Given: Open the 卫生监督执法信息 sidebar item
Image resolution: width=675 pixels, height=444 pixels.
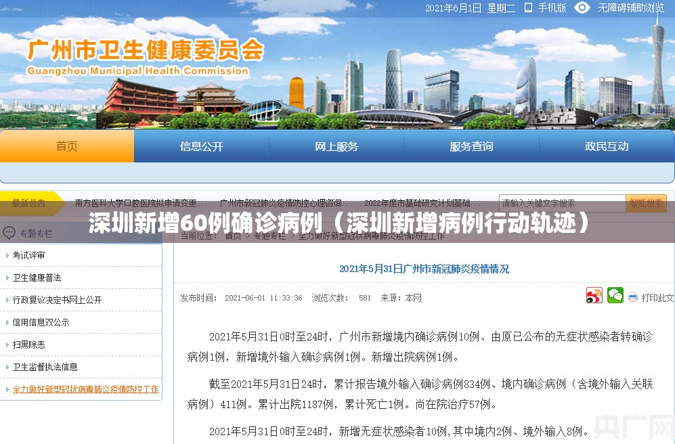Looking at the screenshot, I should coord(45,367).
